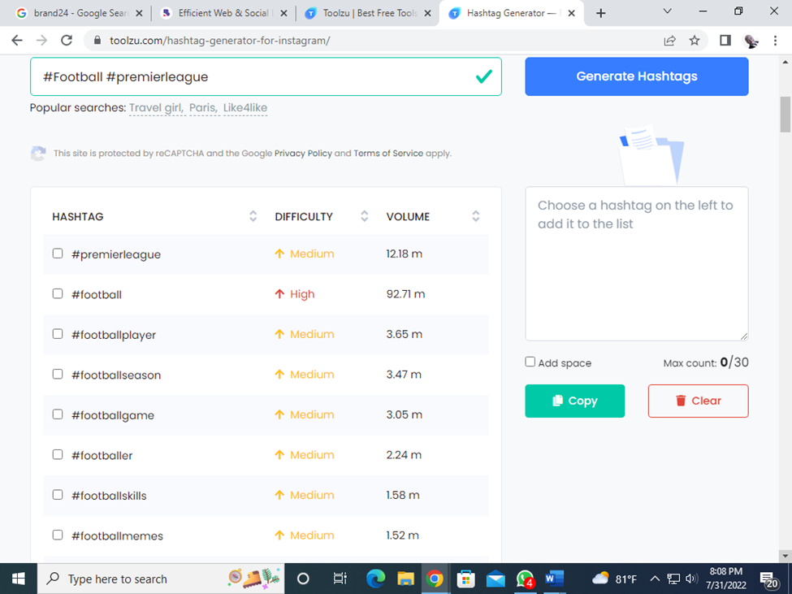Click the volume speaker tray icon

(691, 579)
